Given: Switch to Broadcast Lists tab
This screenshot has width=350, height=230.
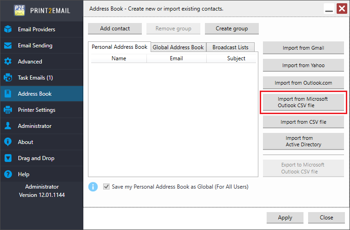Looking at the screenshot, I should [230, 47].
